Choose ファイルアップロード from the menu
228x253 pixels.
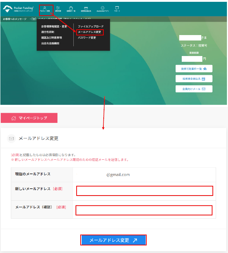coord(90,26)
